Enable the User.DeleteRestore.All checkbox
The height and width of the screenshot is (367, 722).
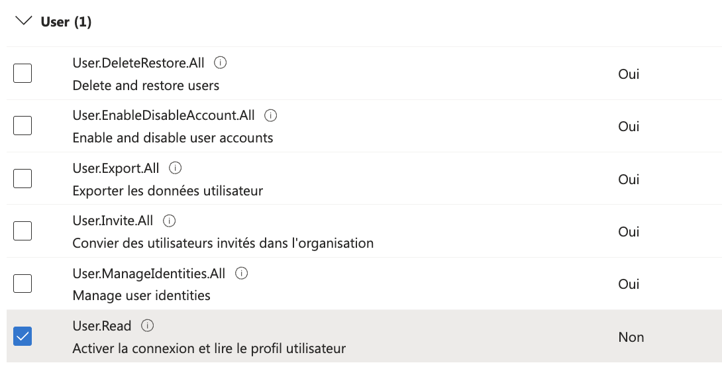(23, 74)
